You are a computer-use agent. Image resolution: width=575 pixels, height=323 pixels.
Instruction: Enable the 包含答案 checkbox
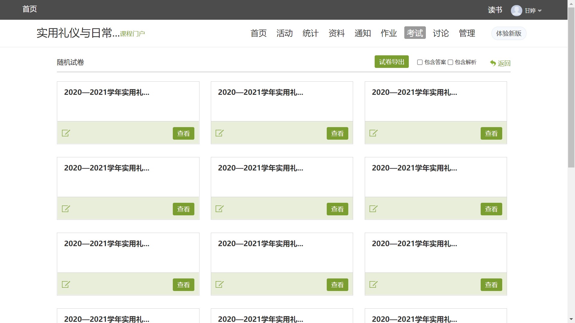(420, 62)
